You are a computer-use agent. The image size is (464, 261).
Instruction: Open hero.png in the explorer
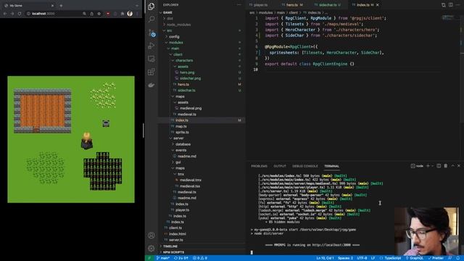point(187,72)
